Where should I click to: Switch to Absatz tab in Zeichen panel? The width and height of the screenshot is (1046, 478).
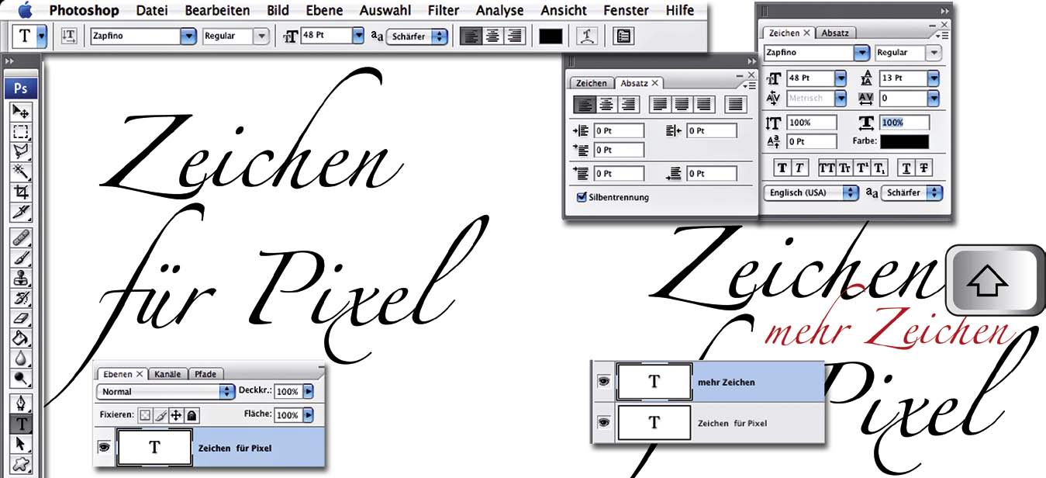[x=835, y=33]
